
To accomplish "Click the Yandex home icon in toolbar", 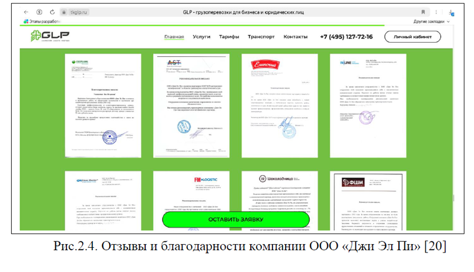I will pyautogui.click(x=39, y=12).
